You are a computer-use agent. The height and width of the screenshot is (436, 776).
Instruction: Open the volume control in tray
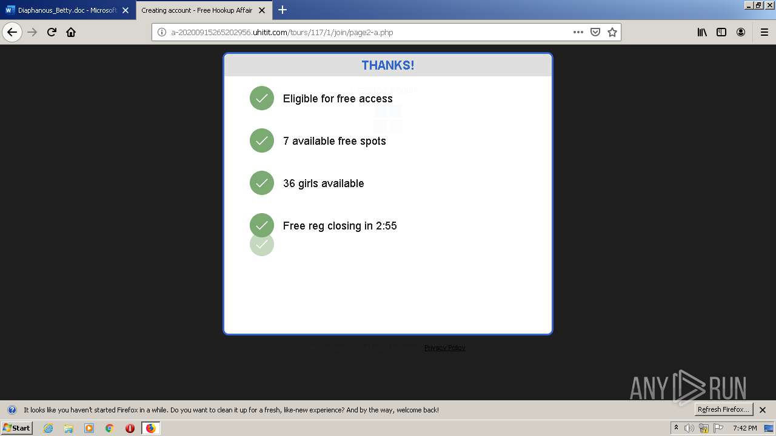pyautogui.click(x=689, y=428)
